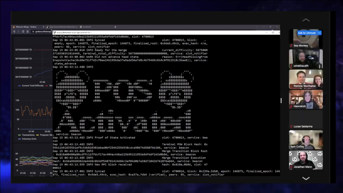Image resolution: width=343 pixels, height=193 pixels.
Task: Select the Patricio Worthalter video thumbnail
Action: (306, 79)
